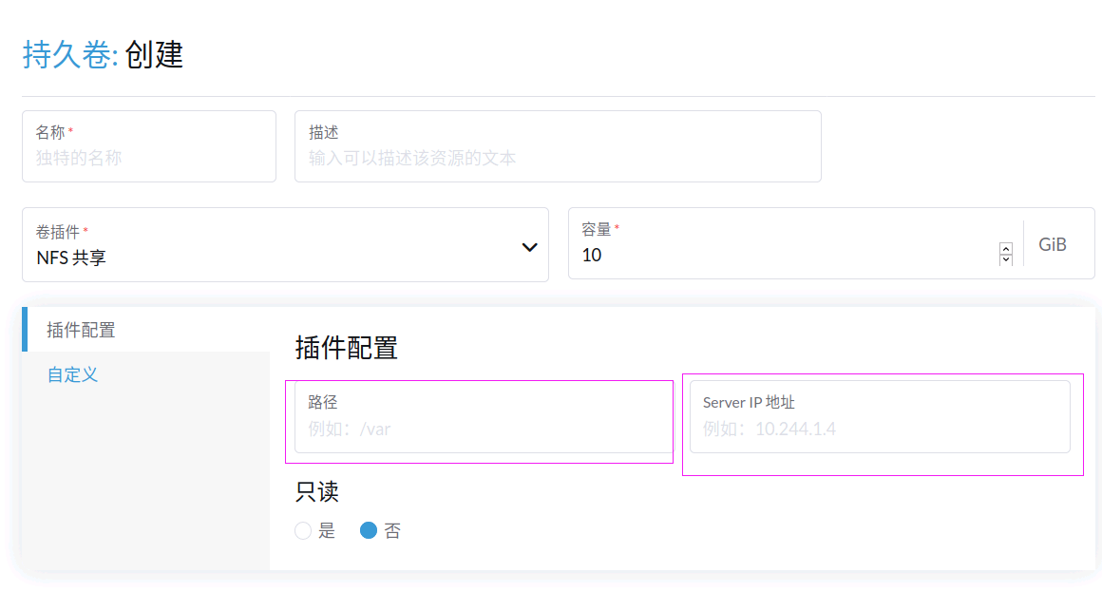1102x592 pixels.
Task: Click the 只读 section heading
Action: (x=317, y=491)
